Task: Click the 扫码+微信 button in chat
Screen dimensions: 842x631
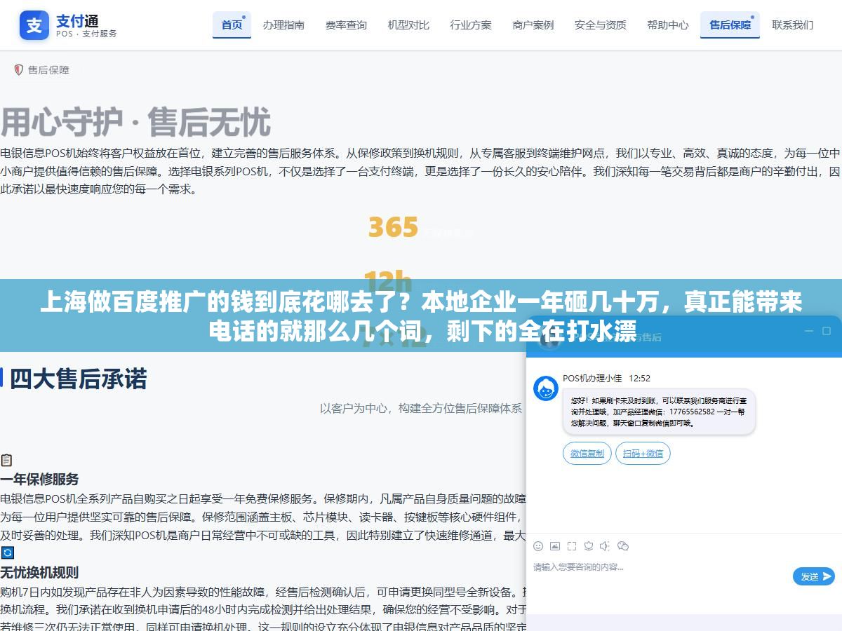Action: click(x=643, y=454)
